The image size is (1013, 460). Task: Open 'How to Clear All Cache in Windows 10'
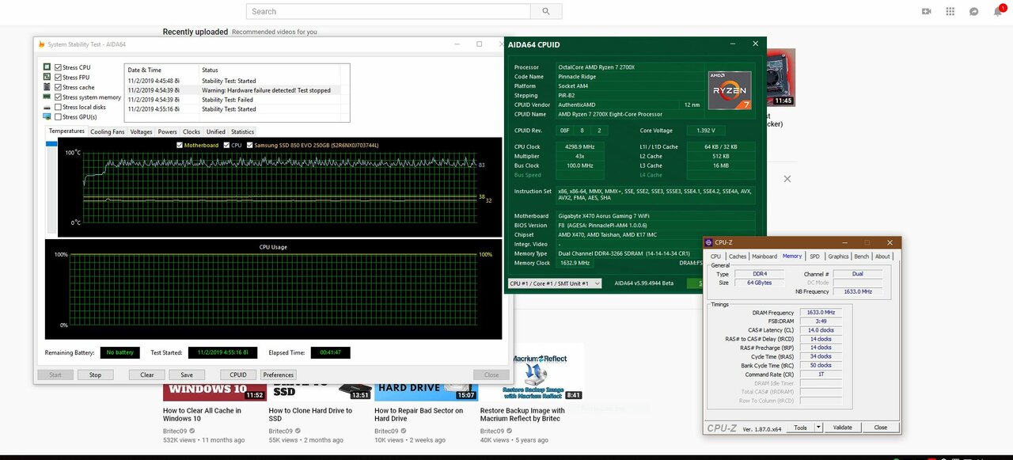pyautogui.click(x=203, y=416)
